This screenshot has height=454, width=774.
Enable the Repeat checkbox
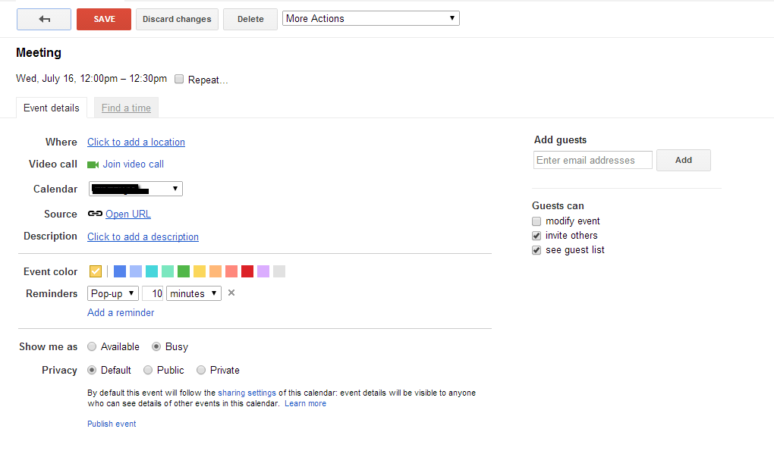coord(179,79)
